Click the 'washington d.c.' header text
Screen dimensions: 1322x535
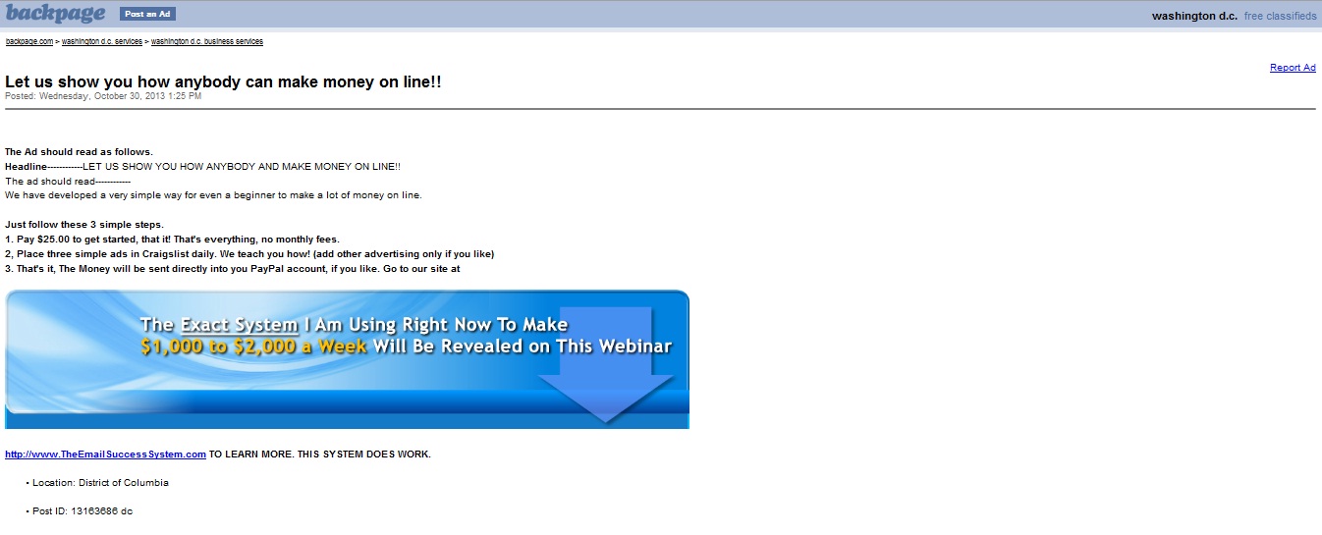coord(1194,17)
